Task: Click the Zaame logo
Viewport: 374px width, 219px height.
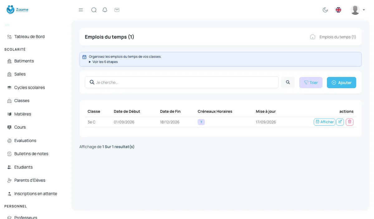Action: click(x=17, y=10)
